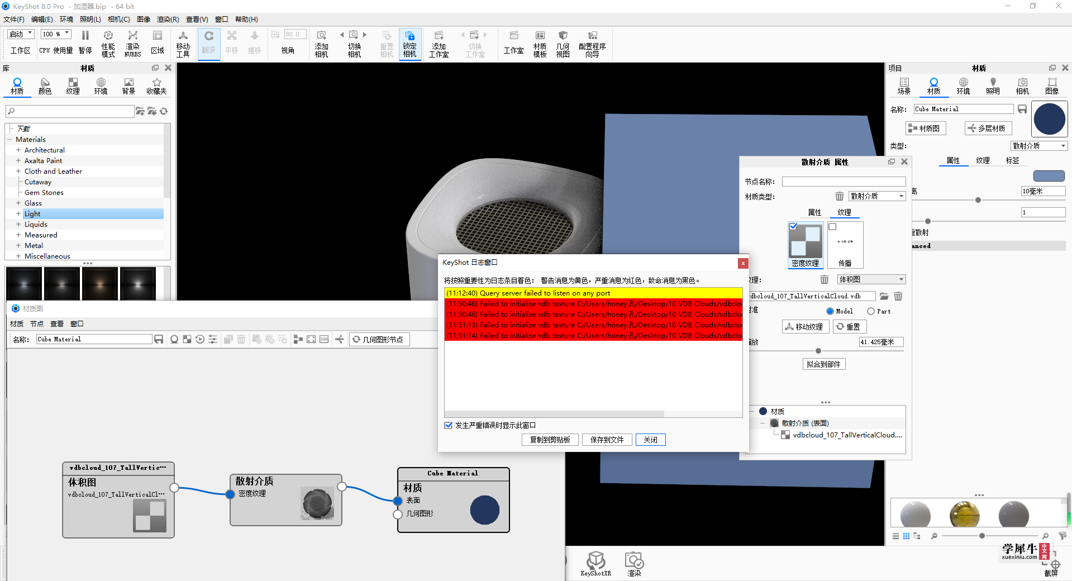Collapse the Materials root tree node
The width and height of the screenshot is (1072, 581).
[9, 139]
